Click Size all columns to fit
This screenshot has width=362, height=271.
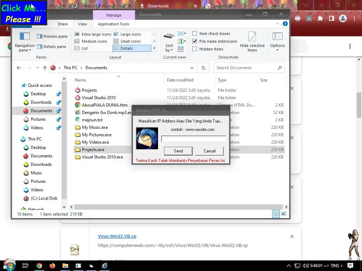(181, 49)
